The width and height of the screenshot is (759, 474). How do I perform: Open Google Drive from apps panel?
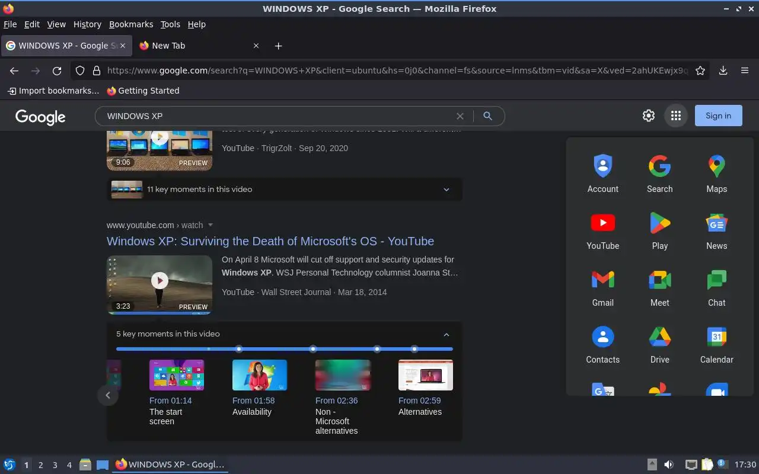pyautogui.click(x=659, y=344)
